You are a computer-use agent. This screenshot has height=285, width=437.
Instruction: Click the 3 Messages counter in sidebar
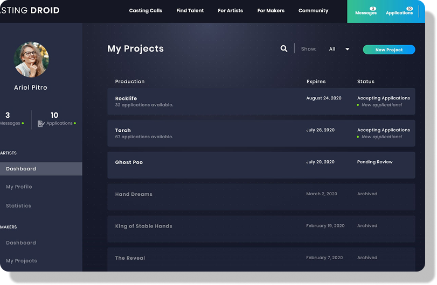coord(12,118)
